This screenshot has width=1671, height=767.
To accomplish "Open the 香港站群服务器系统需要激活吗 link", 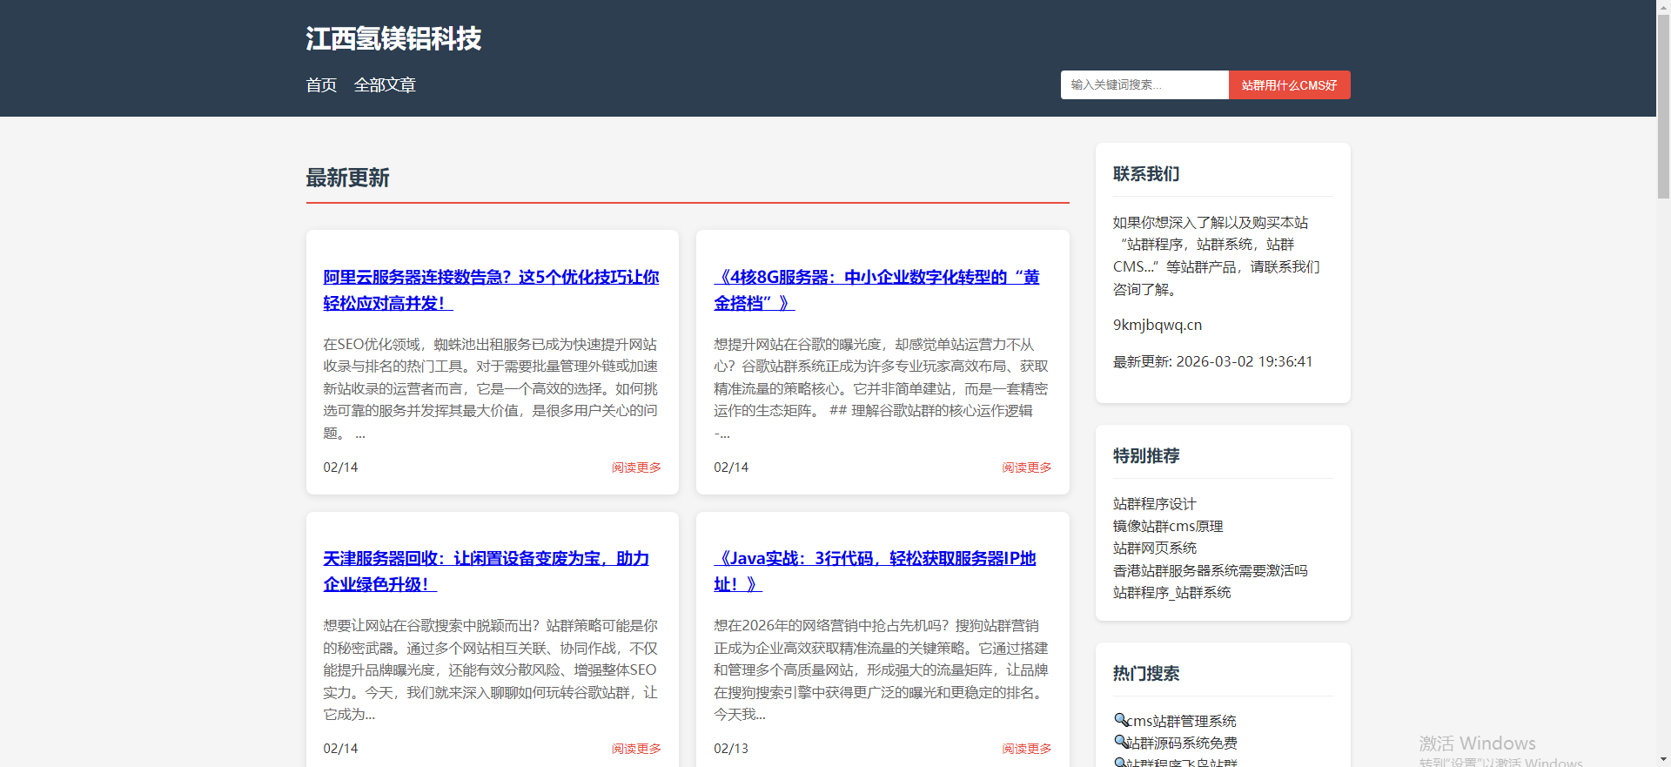I will [x=1210, y=570].
